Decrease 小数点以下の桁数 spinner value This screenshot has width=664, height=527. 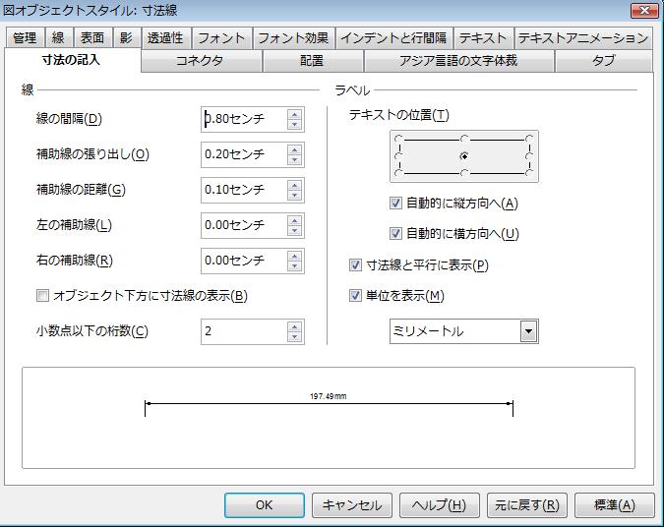(x=294, y=337)
